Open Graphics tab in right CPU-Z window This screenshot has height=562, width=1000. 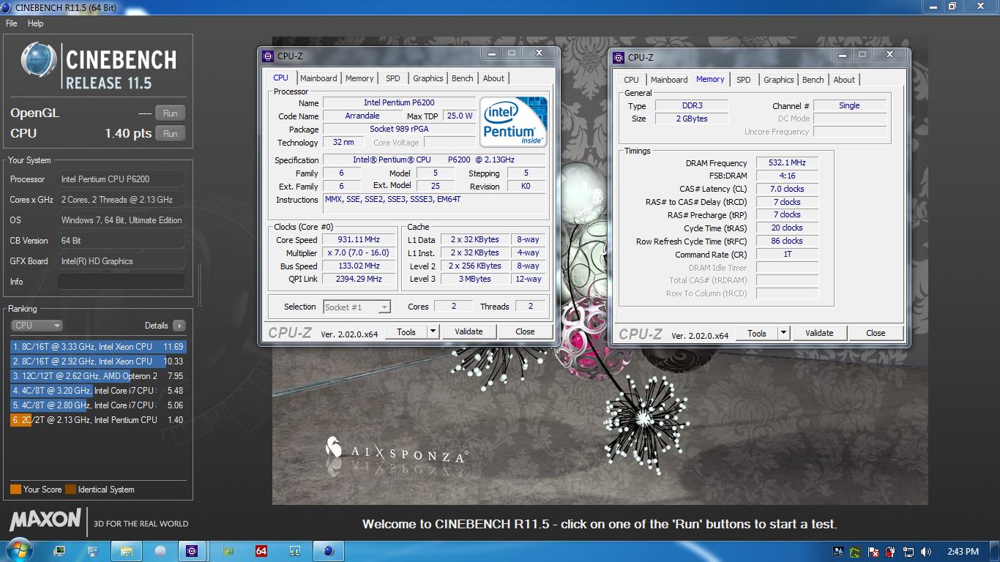coord(778,80)
